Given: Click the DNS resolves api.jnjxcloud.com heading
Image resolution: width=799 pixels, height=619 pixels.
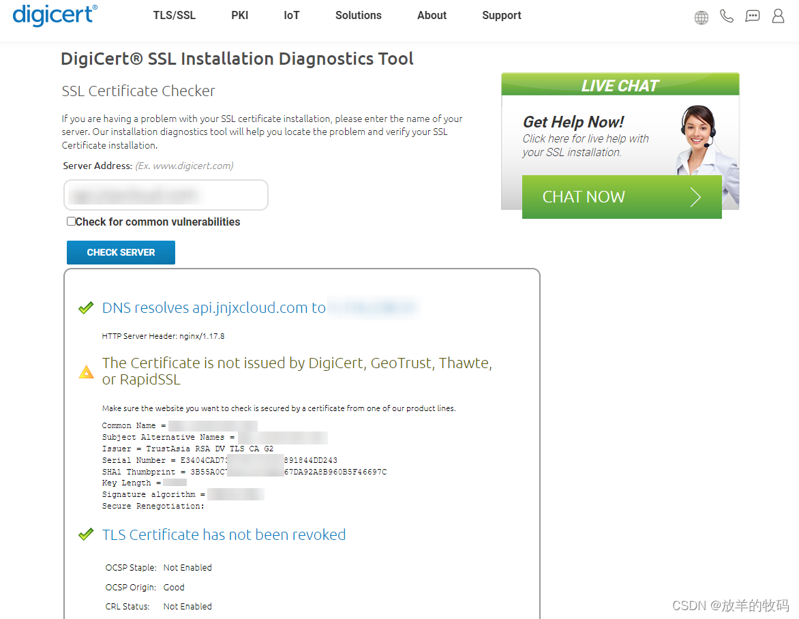Looking at the screenshot, I should 213,307.
